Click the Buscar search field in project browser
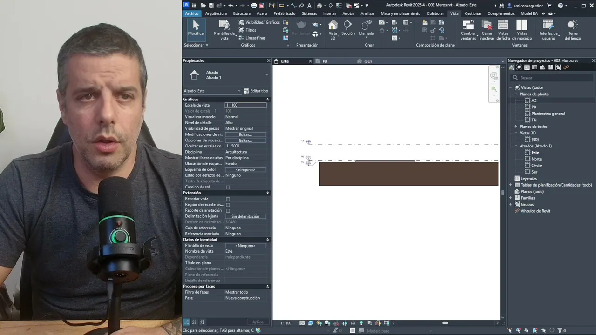Viewport: 596px width, 335px height. coord(553,78)
